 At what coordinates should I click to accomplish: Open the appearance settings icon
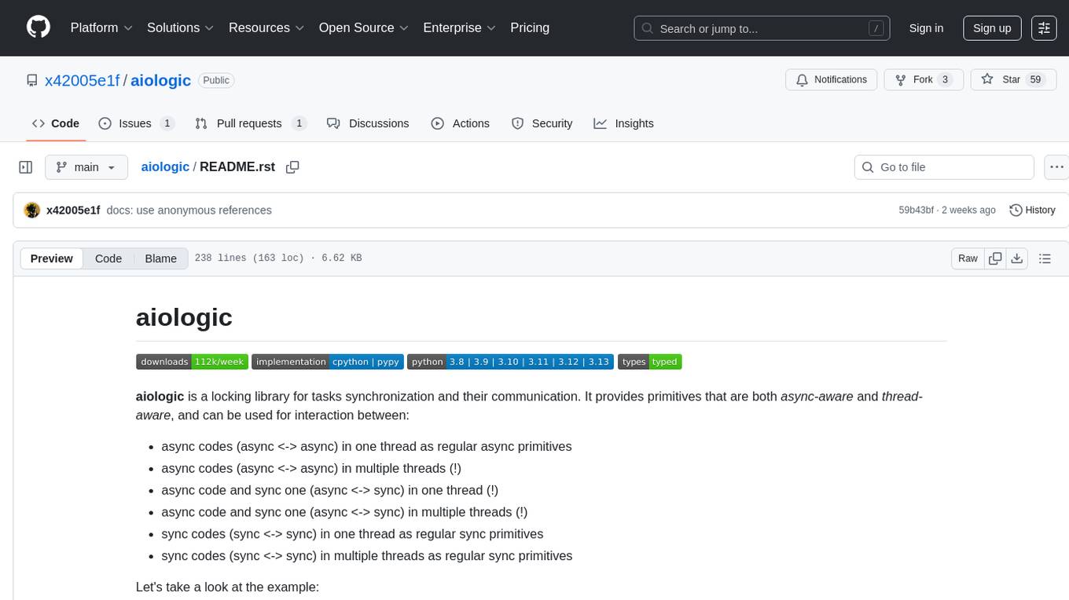1044,28
